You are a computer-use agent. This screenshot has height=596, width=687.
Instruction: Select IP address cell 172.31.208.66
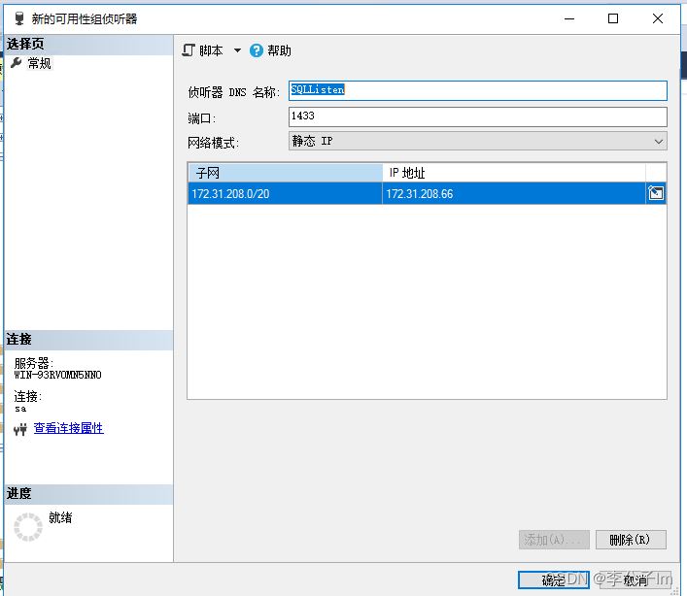(x=514, y=193)
